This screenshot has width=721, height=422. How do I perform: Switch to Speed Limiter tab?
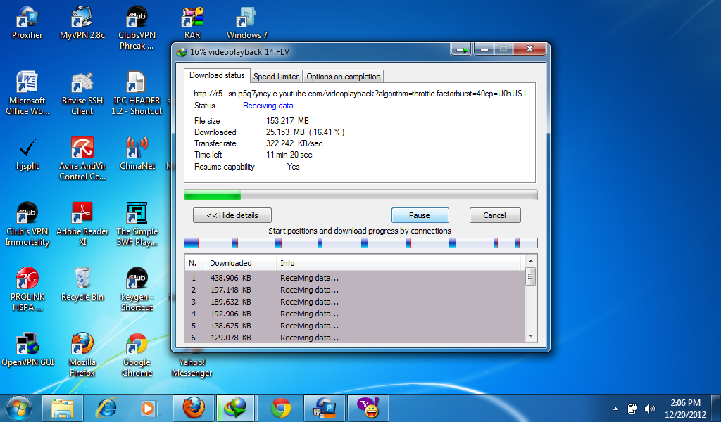(276, 77)
